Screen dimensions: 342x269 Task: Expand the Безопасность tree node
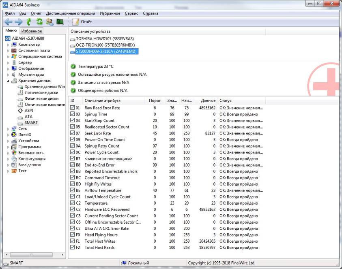[x=8, y=153]
